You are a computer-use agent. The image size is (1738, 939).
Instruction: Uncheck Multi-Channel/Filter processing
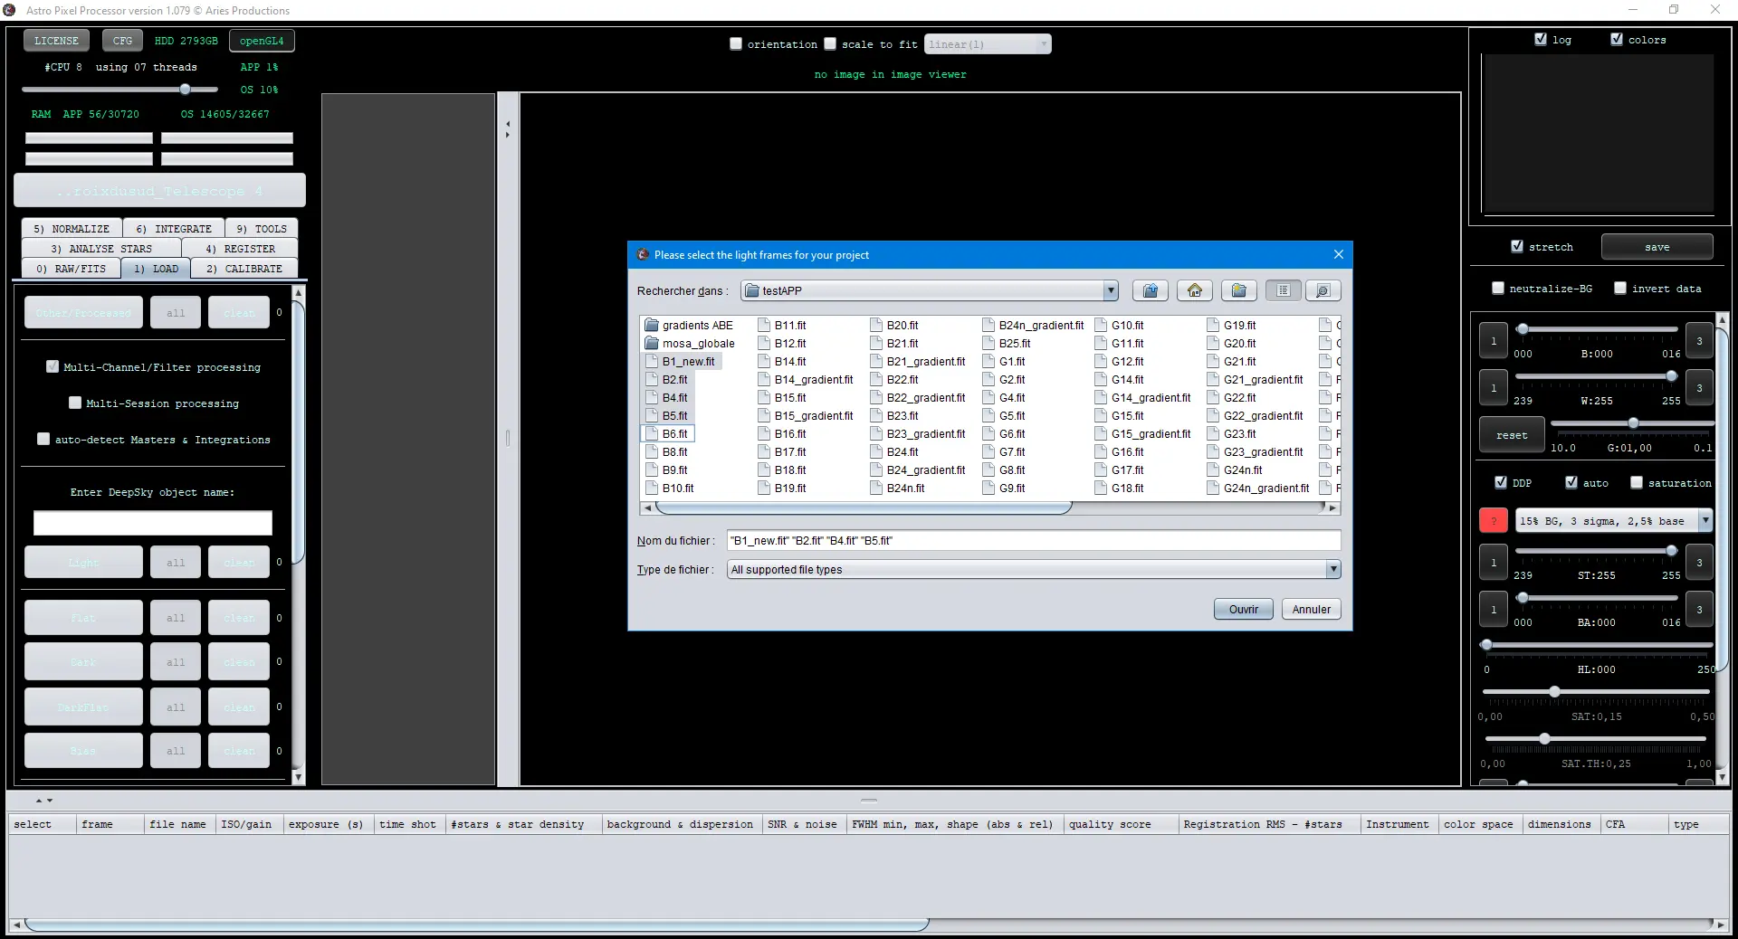pyautogui.click(x=53, y=366)
